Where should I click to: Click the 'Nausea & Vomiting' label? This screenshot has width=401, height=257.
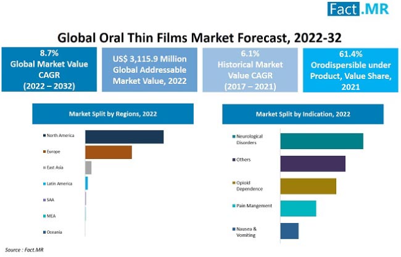click(x=246, y=232)
